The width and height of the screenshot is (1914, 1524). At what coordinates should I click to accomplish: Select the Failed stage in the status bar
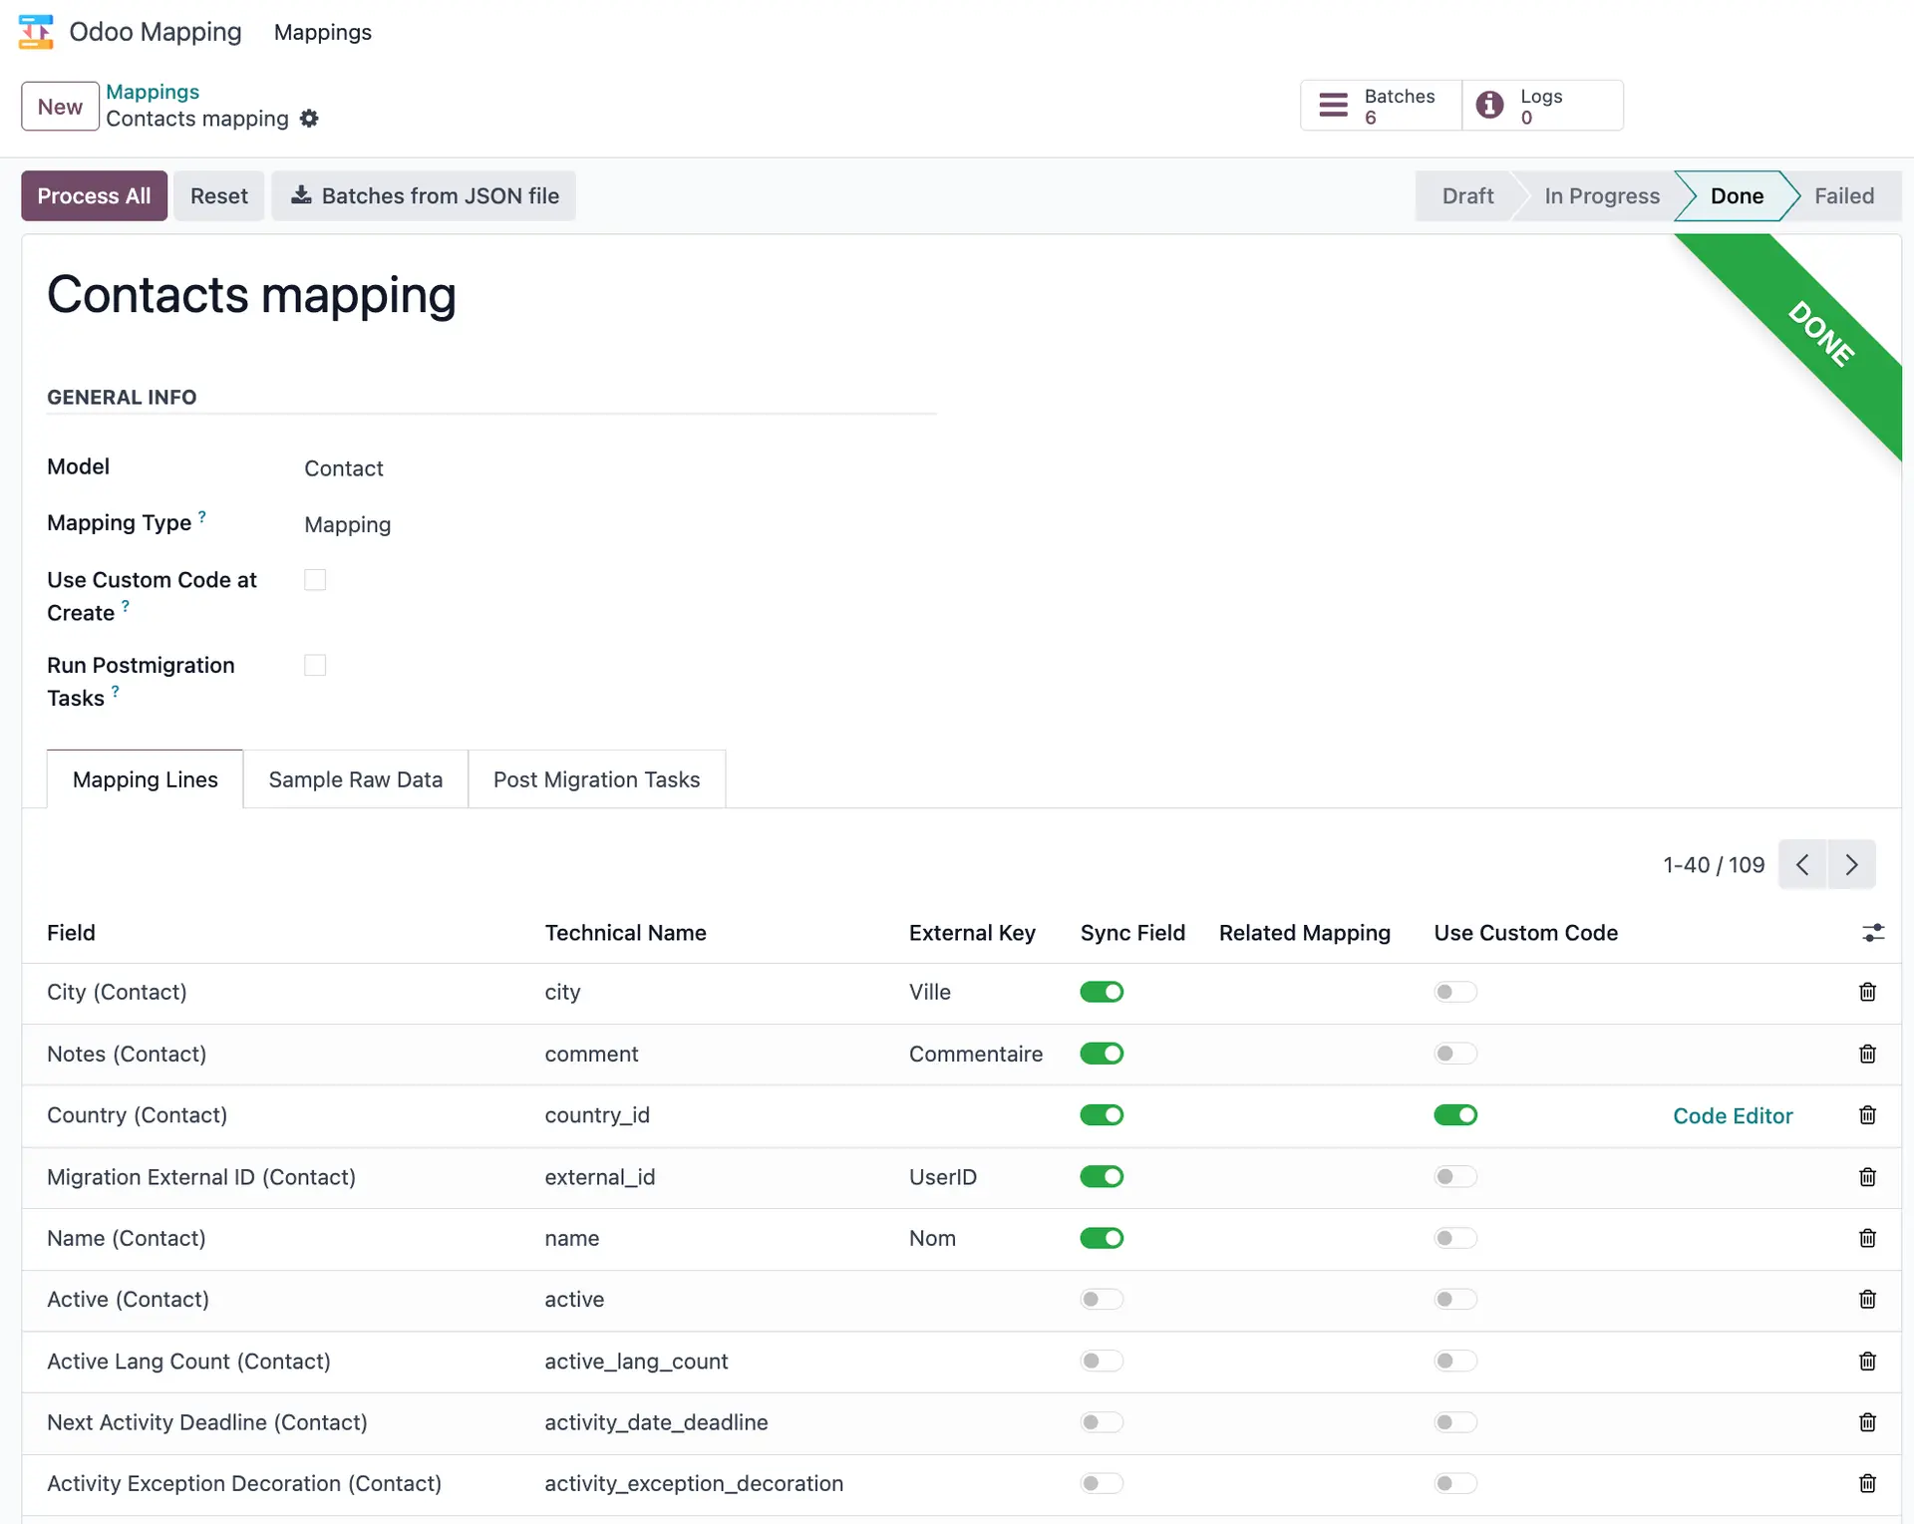(1842, 195)
